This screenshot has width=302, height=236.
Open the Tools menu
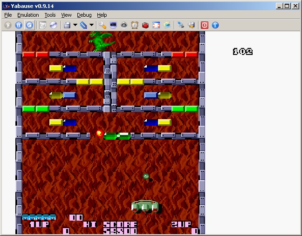[x=50, y=15]
